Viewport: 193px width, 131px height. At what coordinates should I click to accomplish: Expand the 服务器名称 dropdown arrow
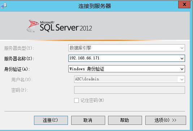(x=182, y=58)
